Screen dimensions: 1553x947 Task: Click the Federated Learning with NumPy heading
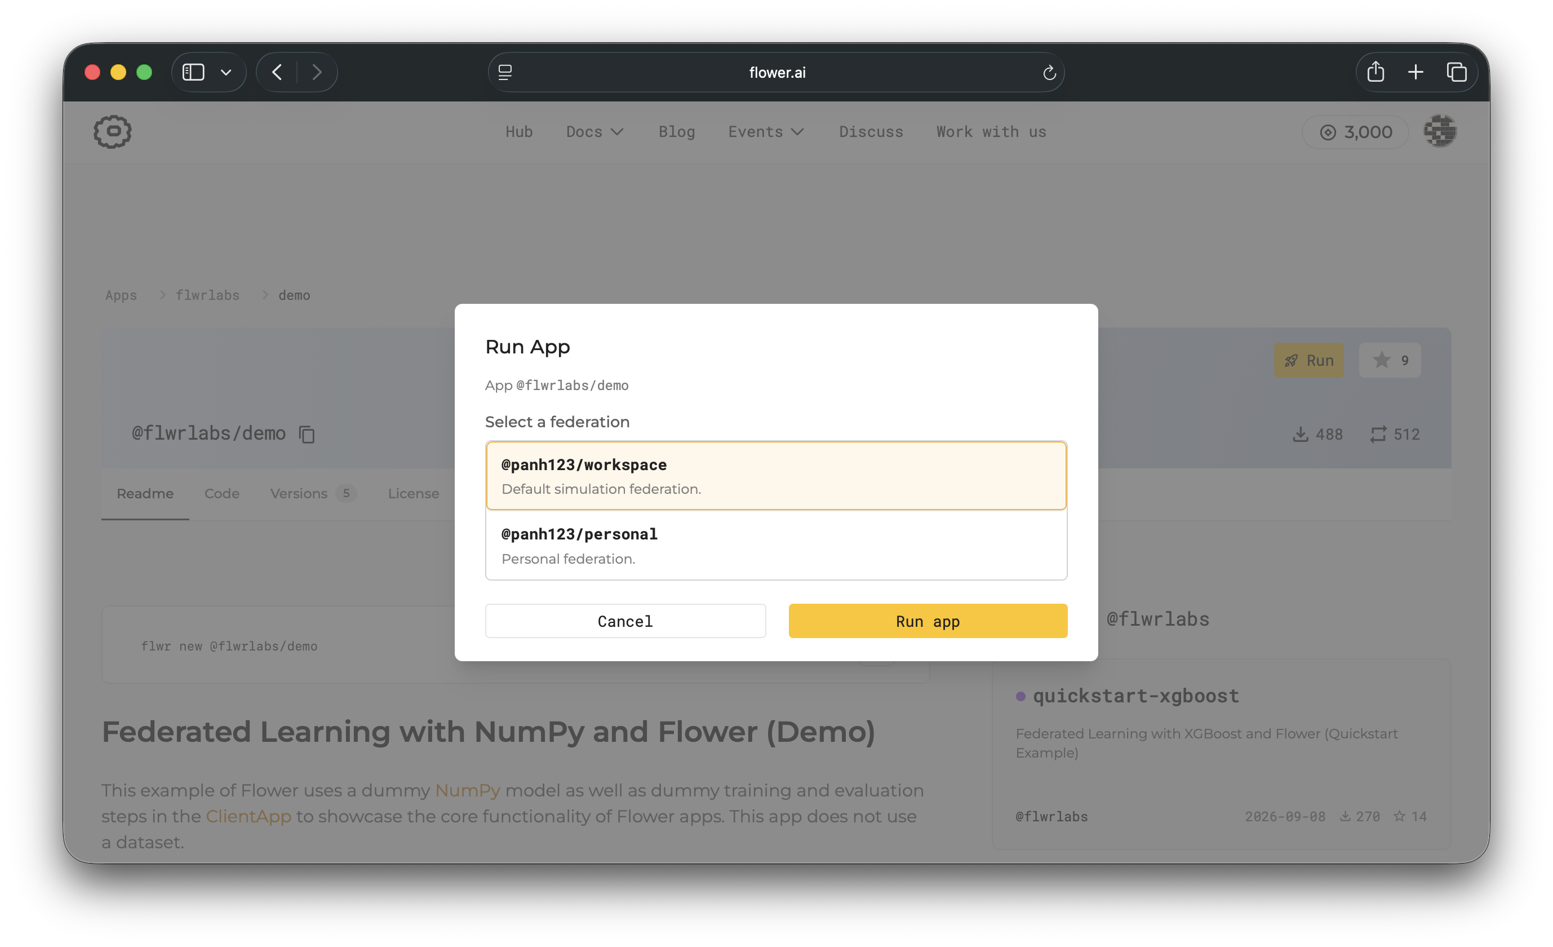[489, 731]
